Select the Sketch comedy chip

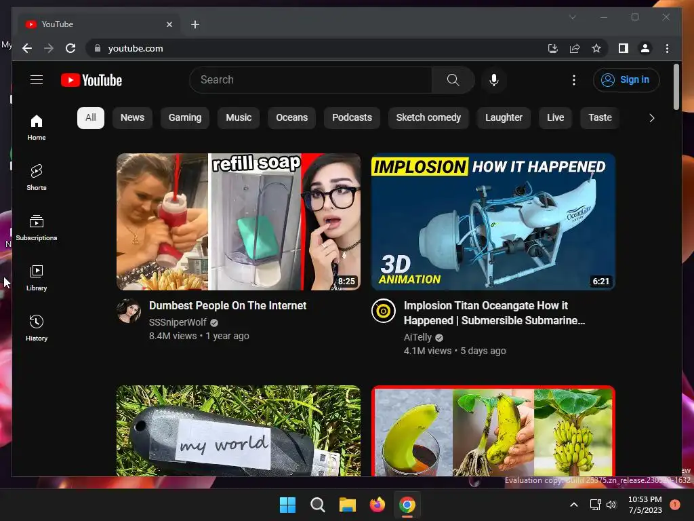pyautogui.click(x=428, y=118)
